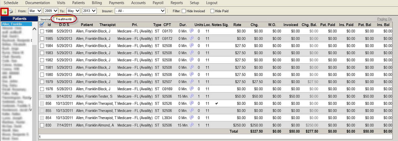Screen dimensions: 398x141
Task: Open notes bubble for treatment 1976
Action: tap(191, 89)
